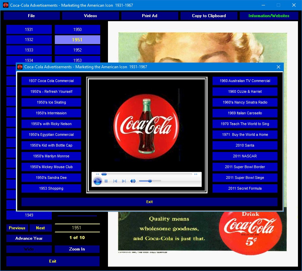Open the Videos menu
This screenshot has width=302, height=271.
[x=90, y=16]
